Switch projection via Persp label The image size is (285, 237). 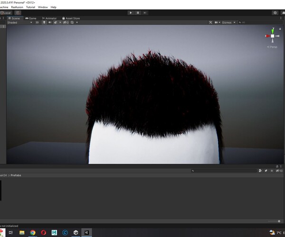point(272,47)
